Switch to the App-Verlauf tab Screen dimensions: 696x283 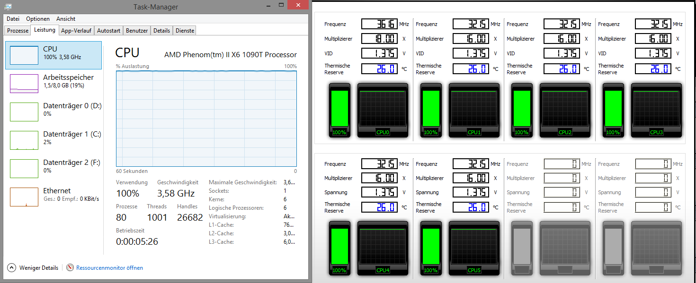[x=76, y=30]
